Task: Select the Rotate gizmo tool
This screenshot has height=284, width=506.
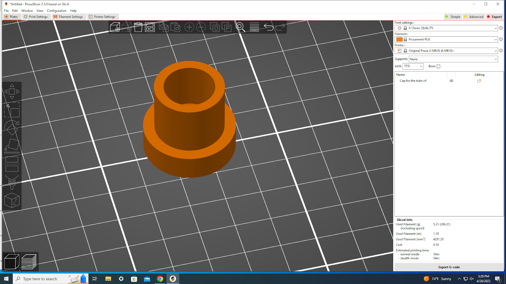Action: click(12, 127)
